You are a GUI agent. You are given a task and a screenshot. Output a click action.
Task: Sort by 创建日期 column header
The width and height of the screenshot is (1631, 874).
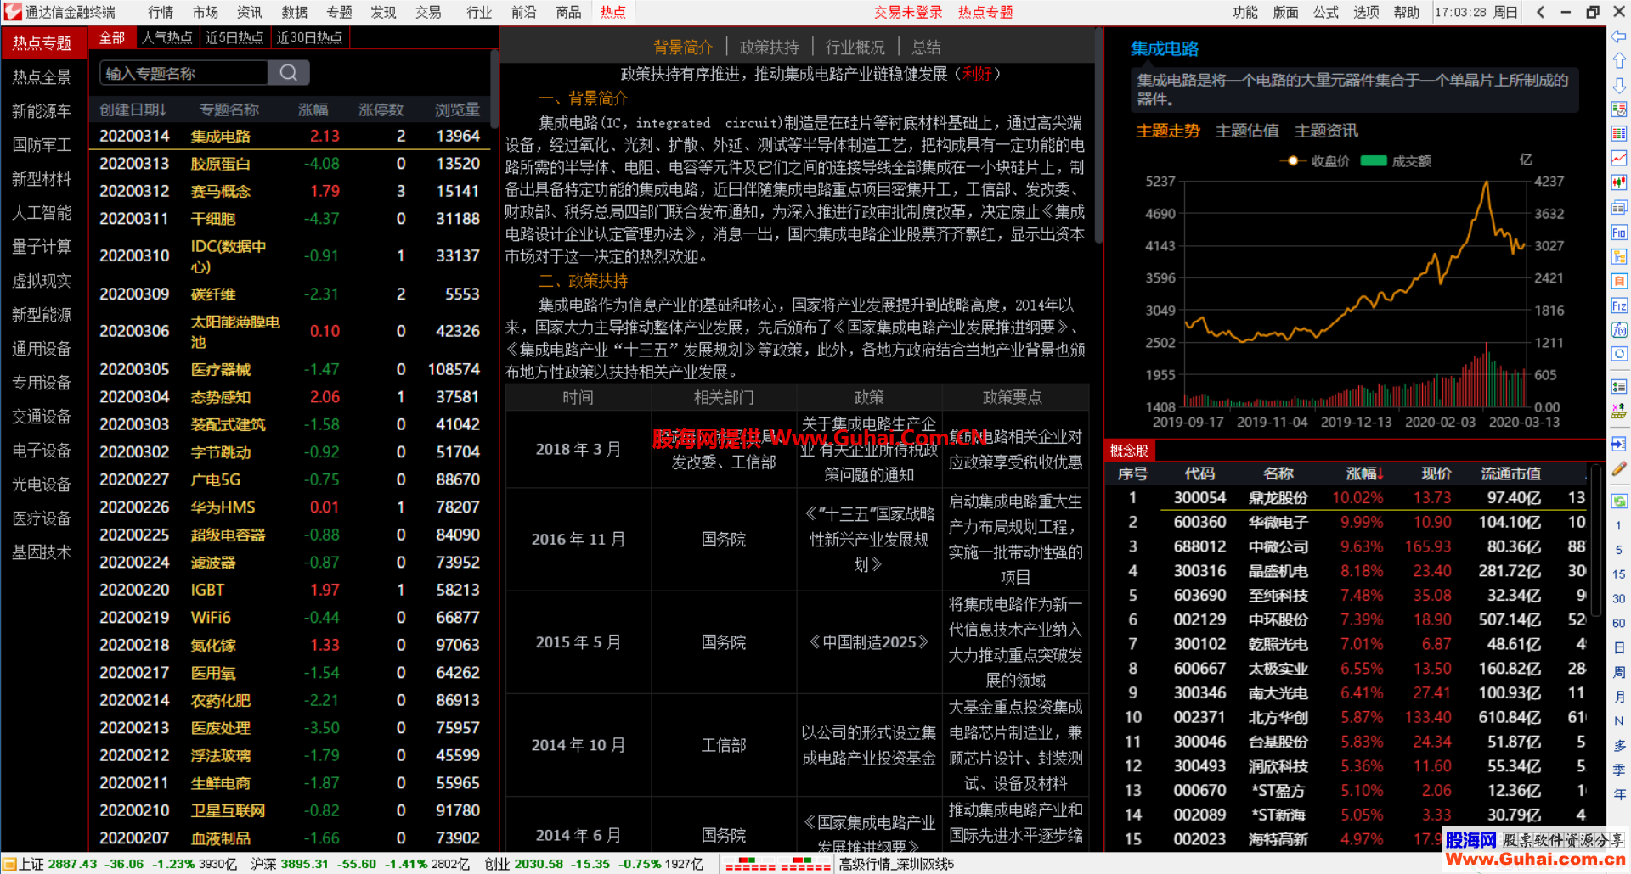[x=133, y=109]
